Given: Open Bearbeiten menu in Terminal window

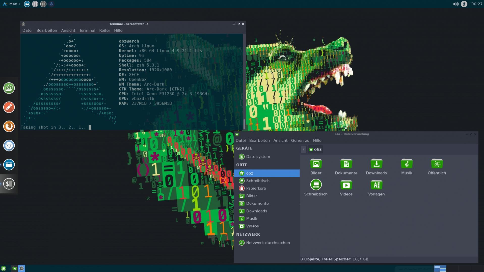Looking at the screenshot, I should pyautogui.click(x=47, y=30).
